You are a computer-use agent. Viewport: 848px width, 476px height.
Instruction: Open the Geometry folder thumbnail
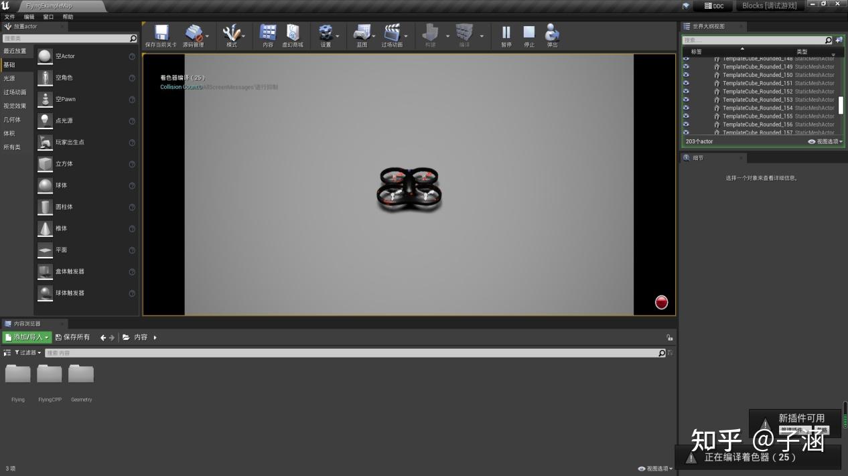[81, 374]
